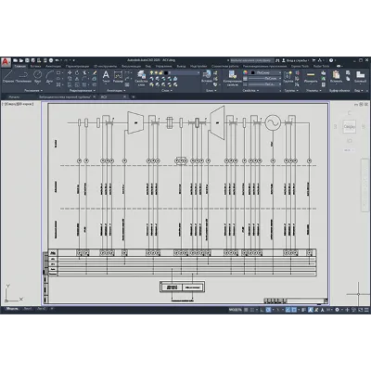371x371 pixels.
Task: Switch to the Start (Начало) document tab
Action: coord(14,96)
